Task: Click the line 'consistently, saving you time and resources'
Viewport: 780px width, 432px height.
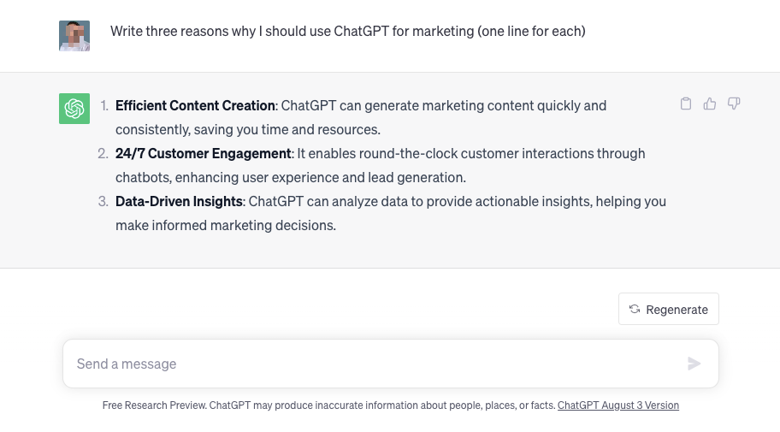Action: (248, 129)
